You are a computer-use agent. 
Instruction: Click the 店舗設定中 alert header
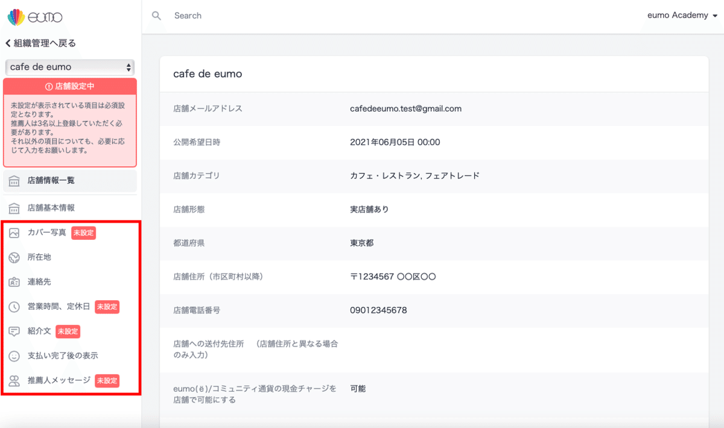70,87
